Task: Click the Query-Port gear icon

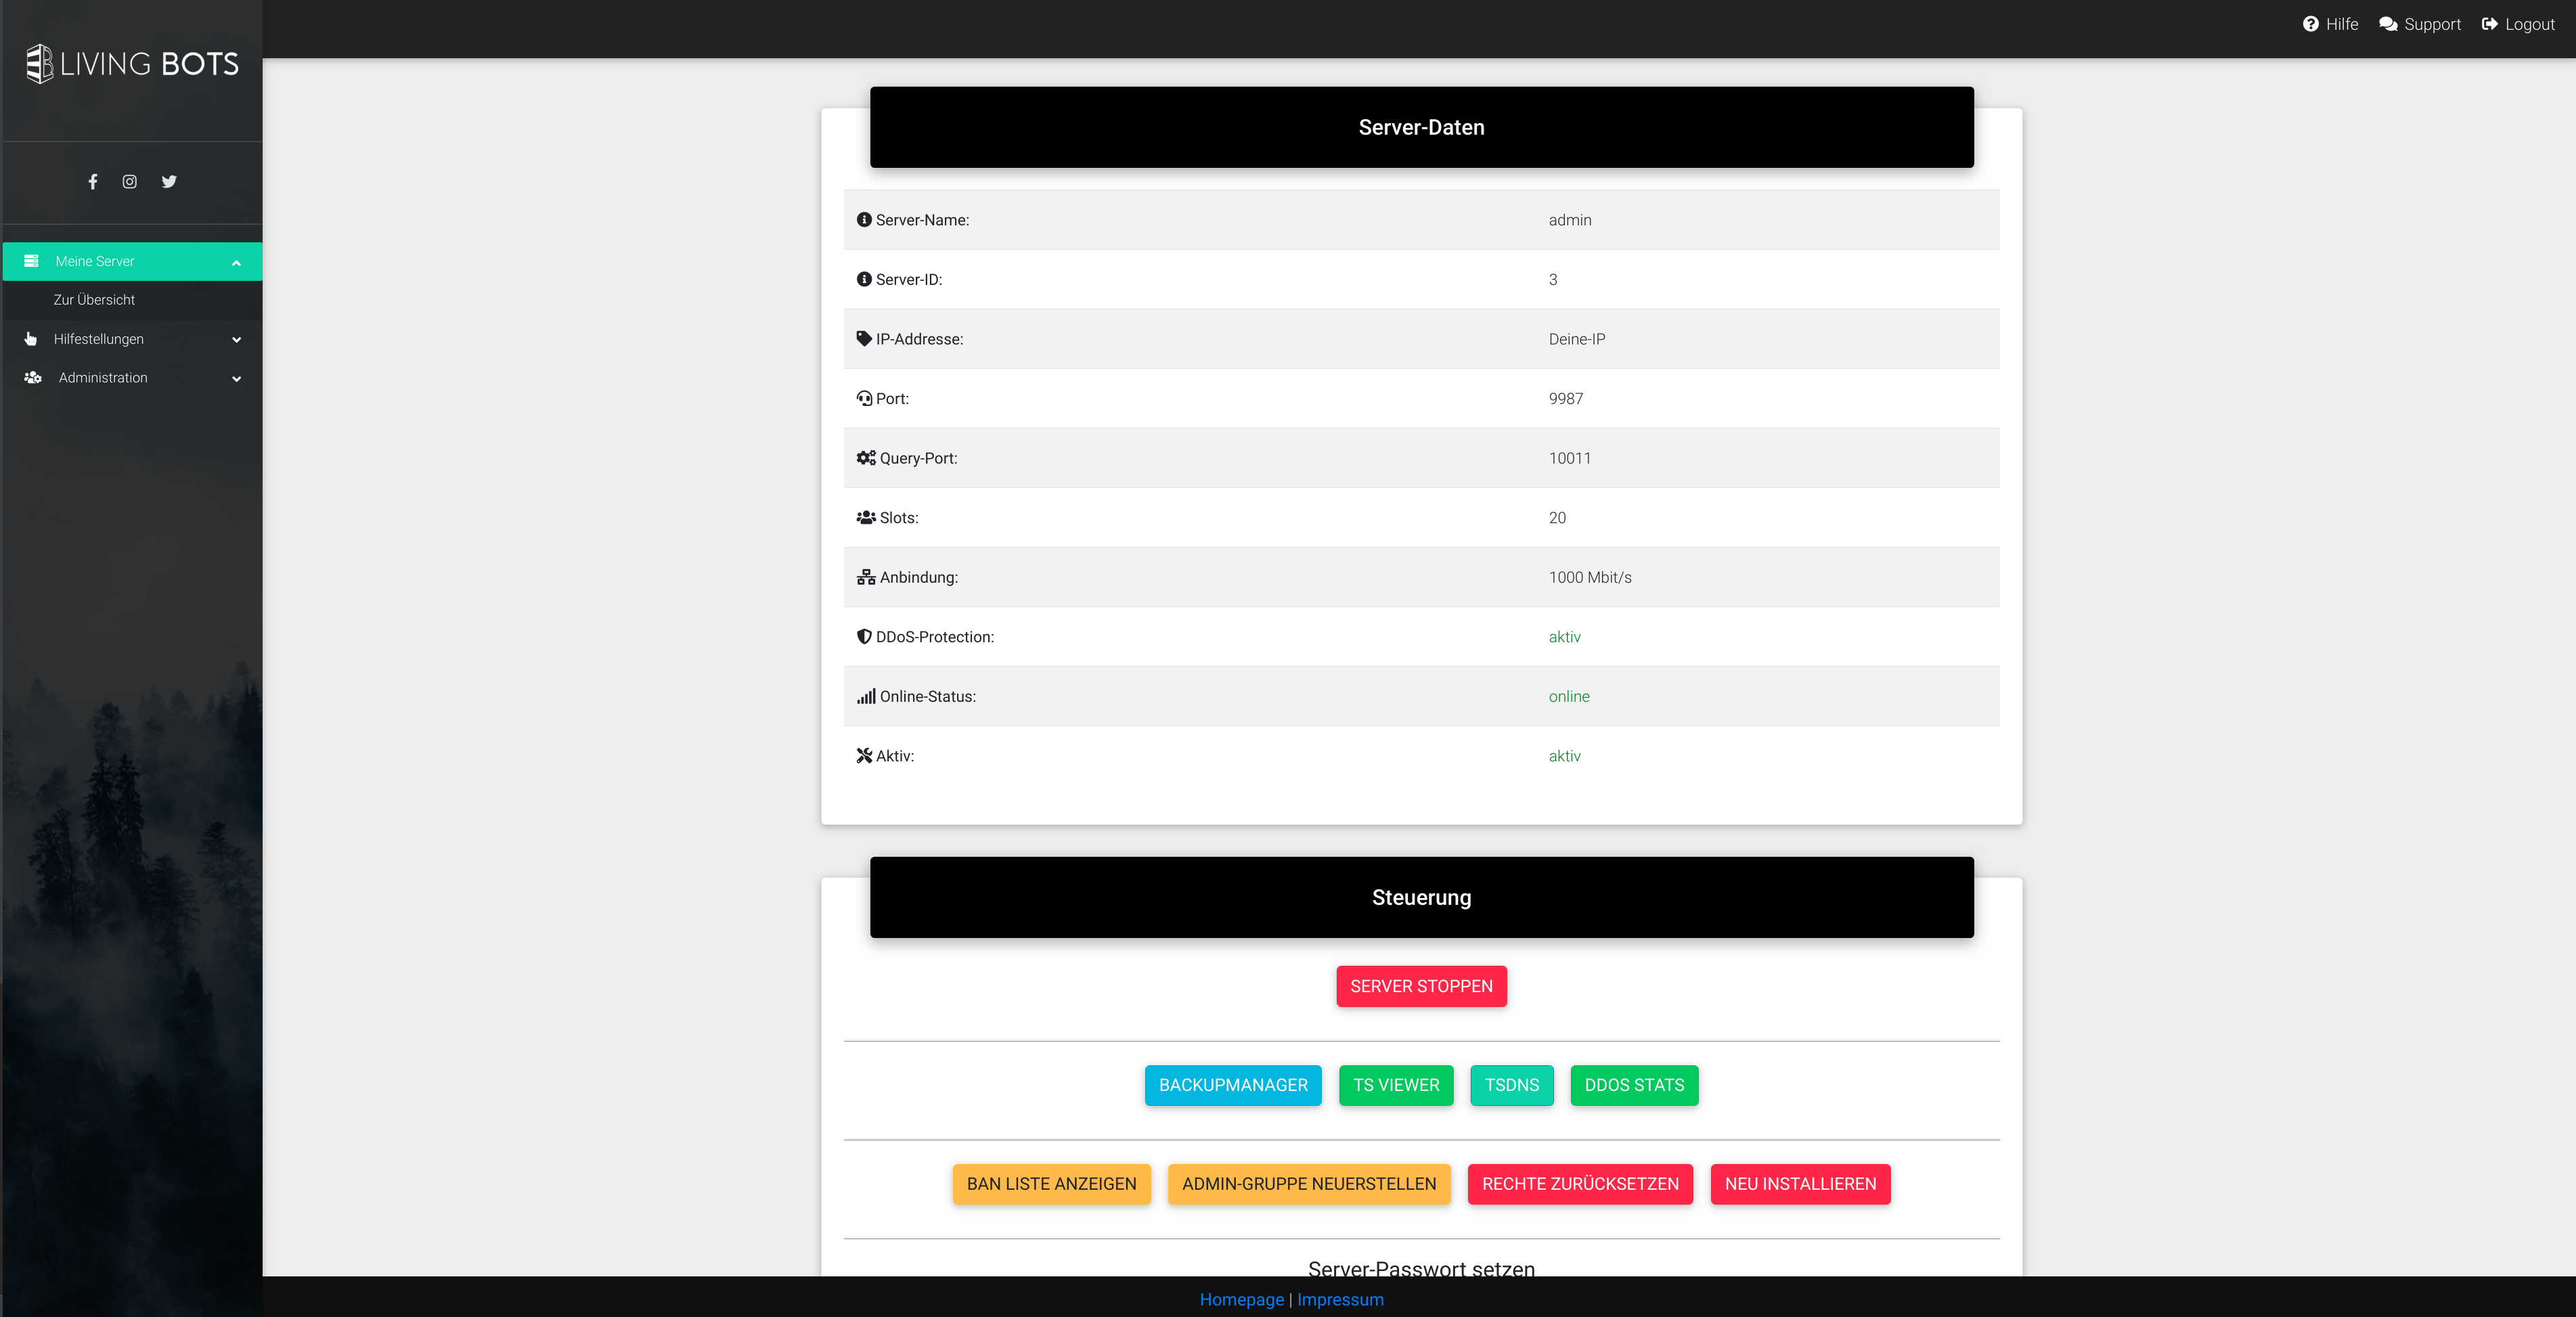Action: click(x=865, y=457)
